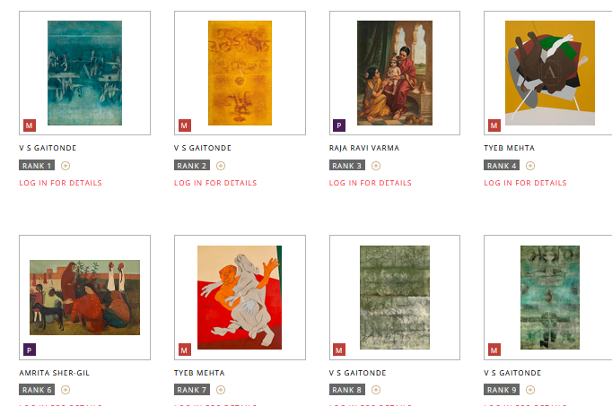Select the Rank 7 label
Screen dimensions: 612x406
[192, 390]
